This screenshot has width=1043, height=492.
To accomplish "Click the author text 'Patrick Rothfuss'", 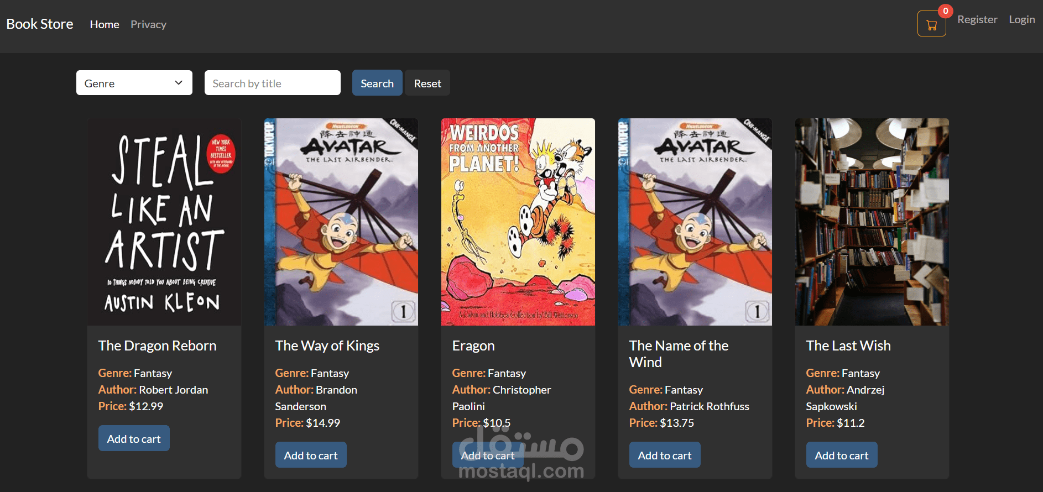I will click(x=710, y=406).
